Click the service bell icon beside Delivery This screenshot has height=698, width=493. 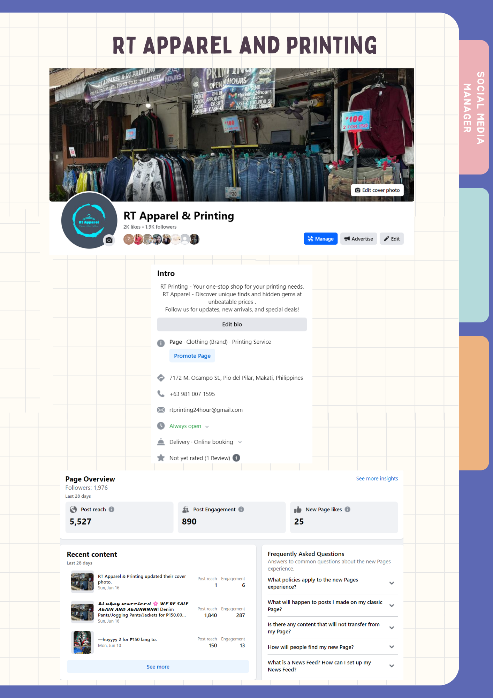[161, 442]
